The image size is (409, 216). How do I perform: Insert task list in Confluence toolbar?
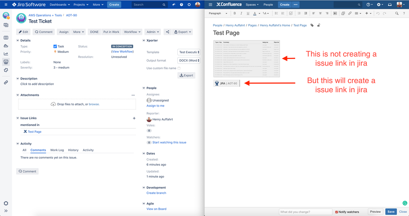291,13
